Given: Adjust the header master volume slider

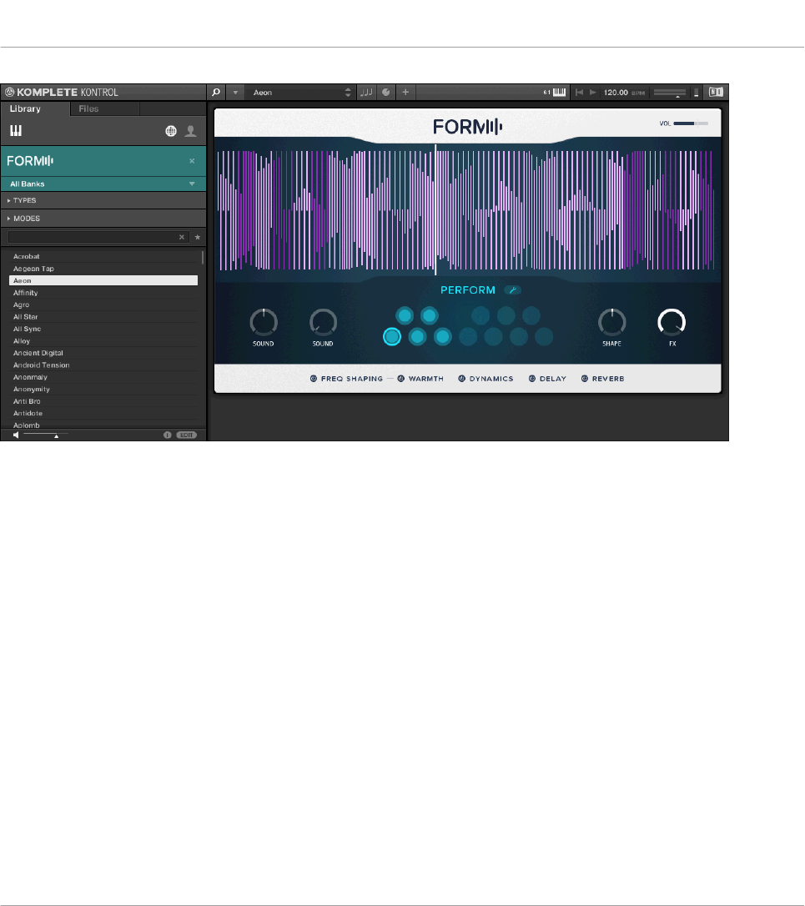Looking at the screenshot, I should point(670,93).
